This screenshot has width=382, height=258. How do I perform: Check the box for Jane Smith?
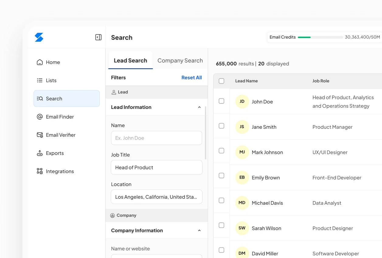[x=221, y=126]
